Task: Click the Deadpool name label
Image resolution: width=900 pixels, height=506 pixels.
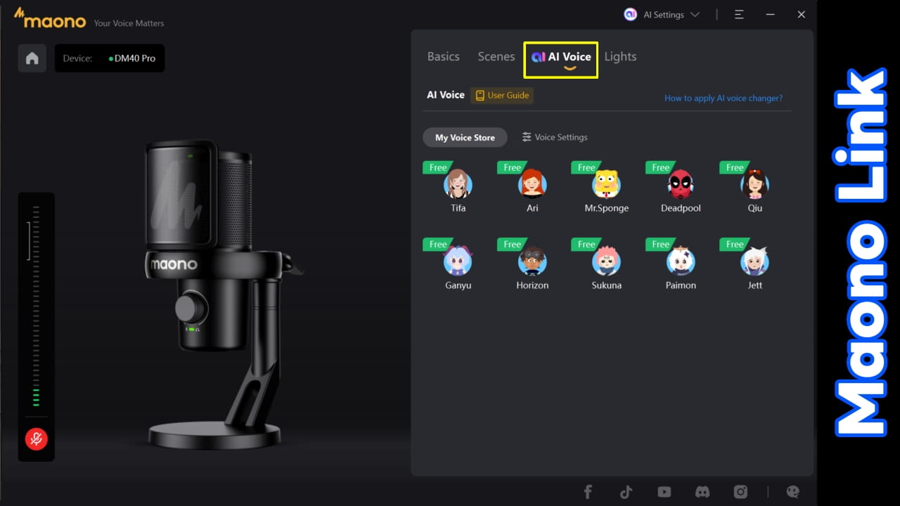Action: coord(681,208)
